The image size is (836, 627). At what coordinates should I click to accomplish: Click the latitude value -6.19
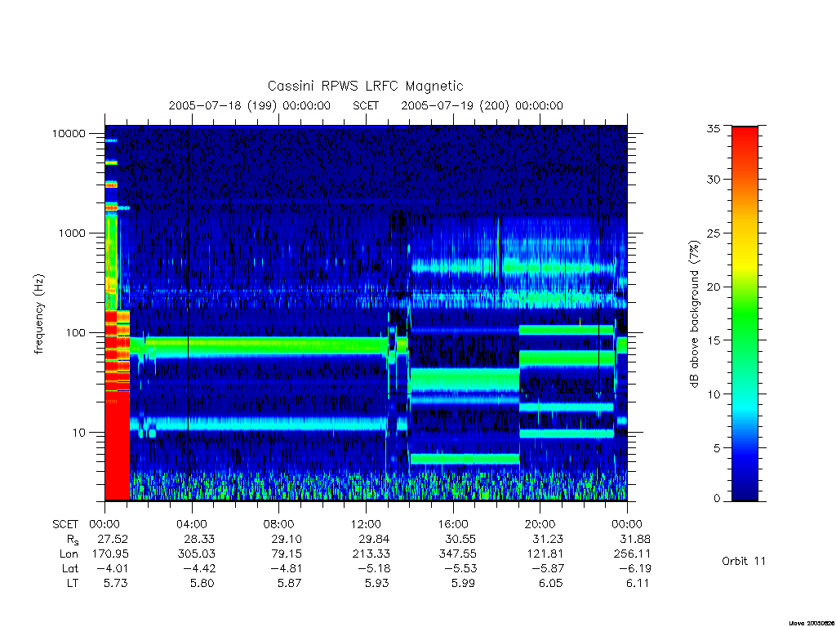pyautogui.click(x=634, y=569)
